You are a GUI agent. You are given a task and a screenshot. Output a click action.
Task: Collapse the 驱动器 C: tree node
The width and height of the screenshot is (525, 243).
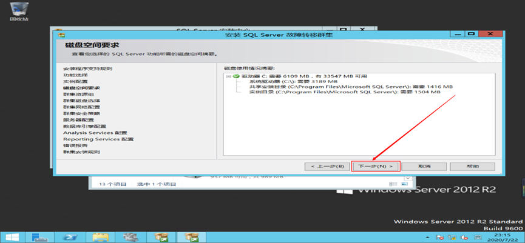point(229,76)
